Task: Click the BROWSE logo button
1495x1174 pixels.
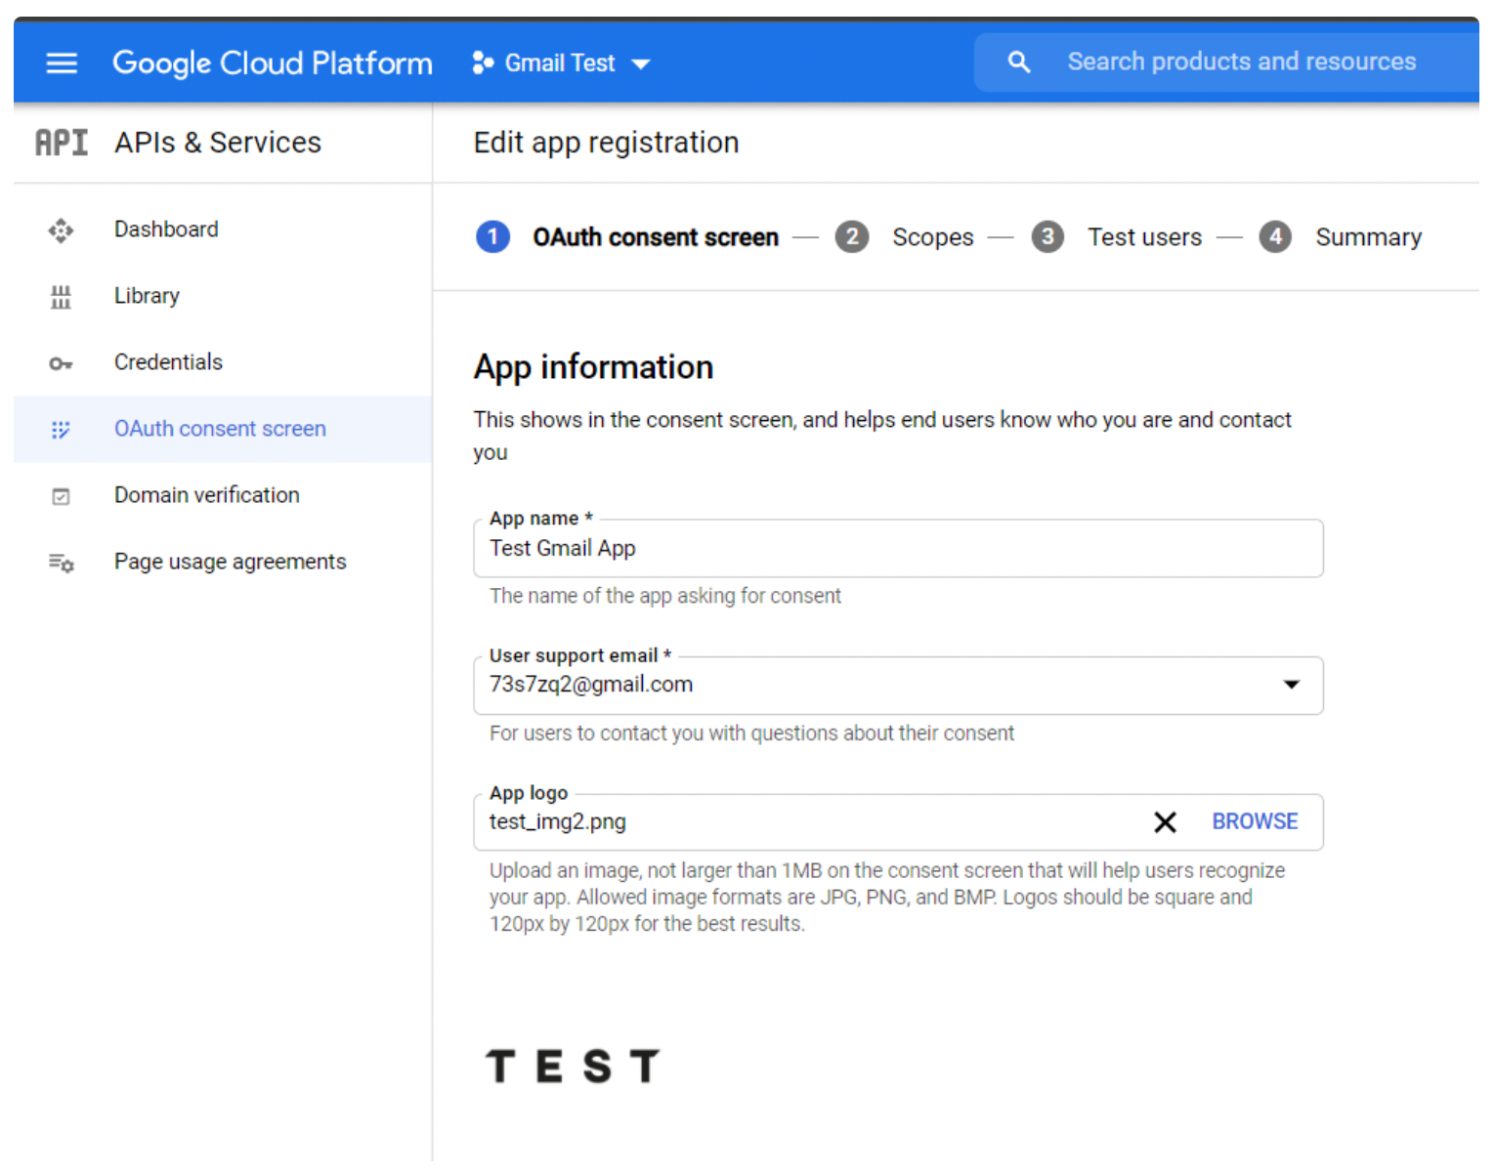Action: [x=1255, y=822]
